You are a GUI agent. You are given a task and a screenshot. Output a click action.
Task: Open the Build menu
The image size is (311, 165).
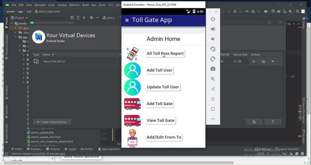85,5
